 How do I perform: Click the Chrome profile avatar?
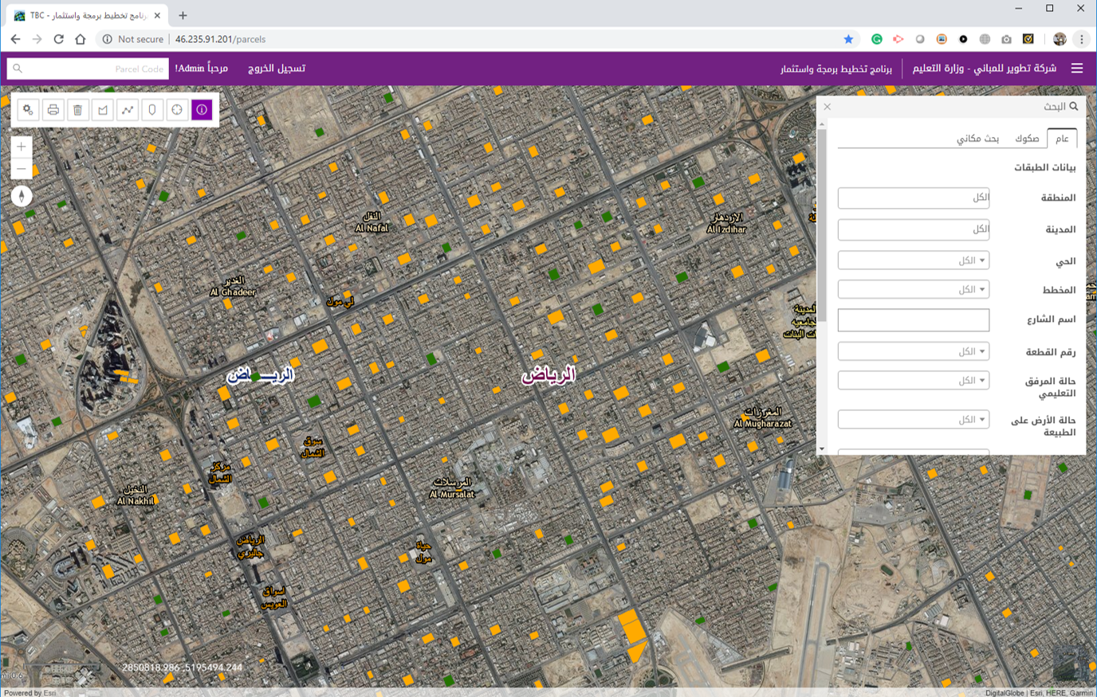tap(1060, 39)
